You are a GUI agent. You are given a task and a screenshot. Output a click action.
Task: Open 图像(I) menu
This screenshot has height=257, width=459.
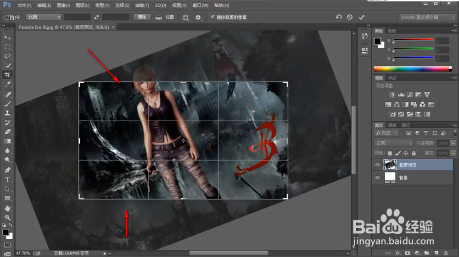pyautogui.click(x=63, y=5)
